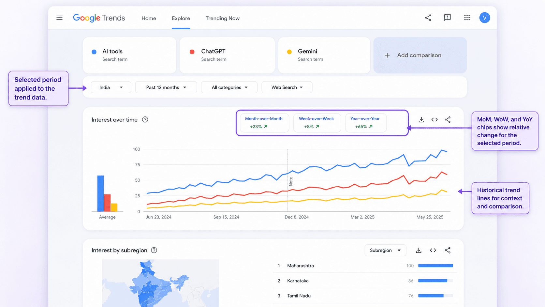Click the Month-over-Month +23% chip
Image resolution: width=545 pixels, height=307 pixels.
[x=264, y=123]
